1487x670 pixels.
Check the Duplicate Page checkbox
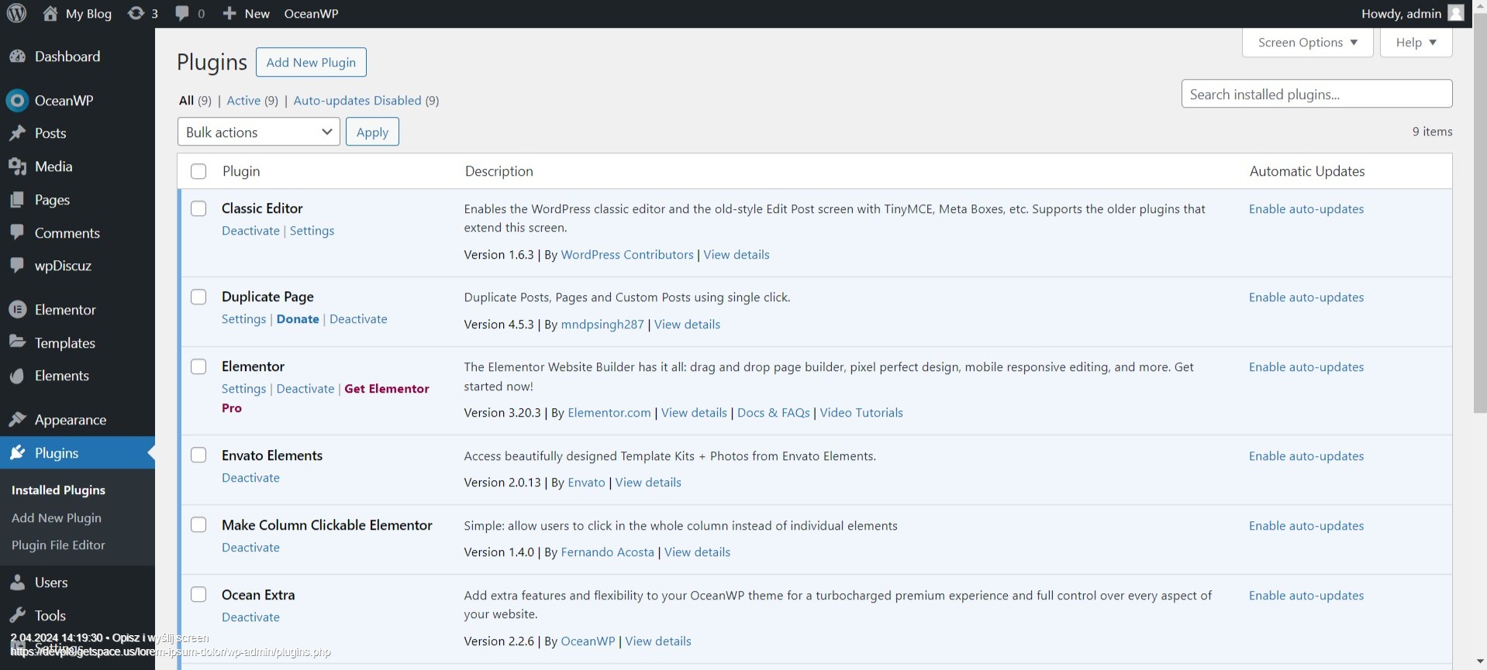(x=198, y=297)
